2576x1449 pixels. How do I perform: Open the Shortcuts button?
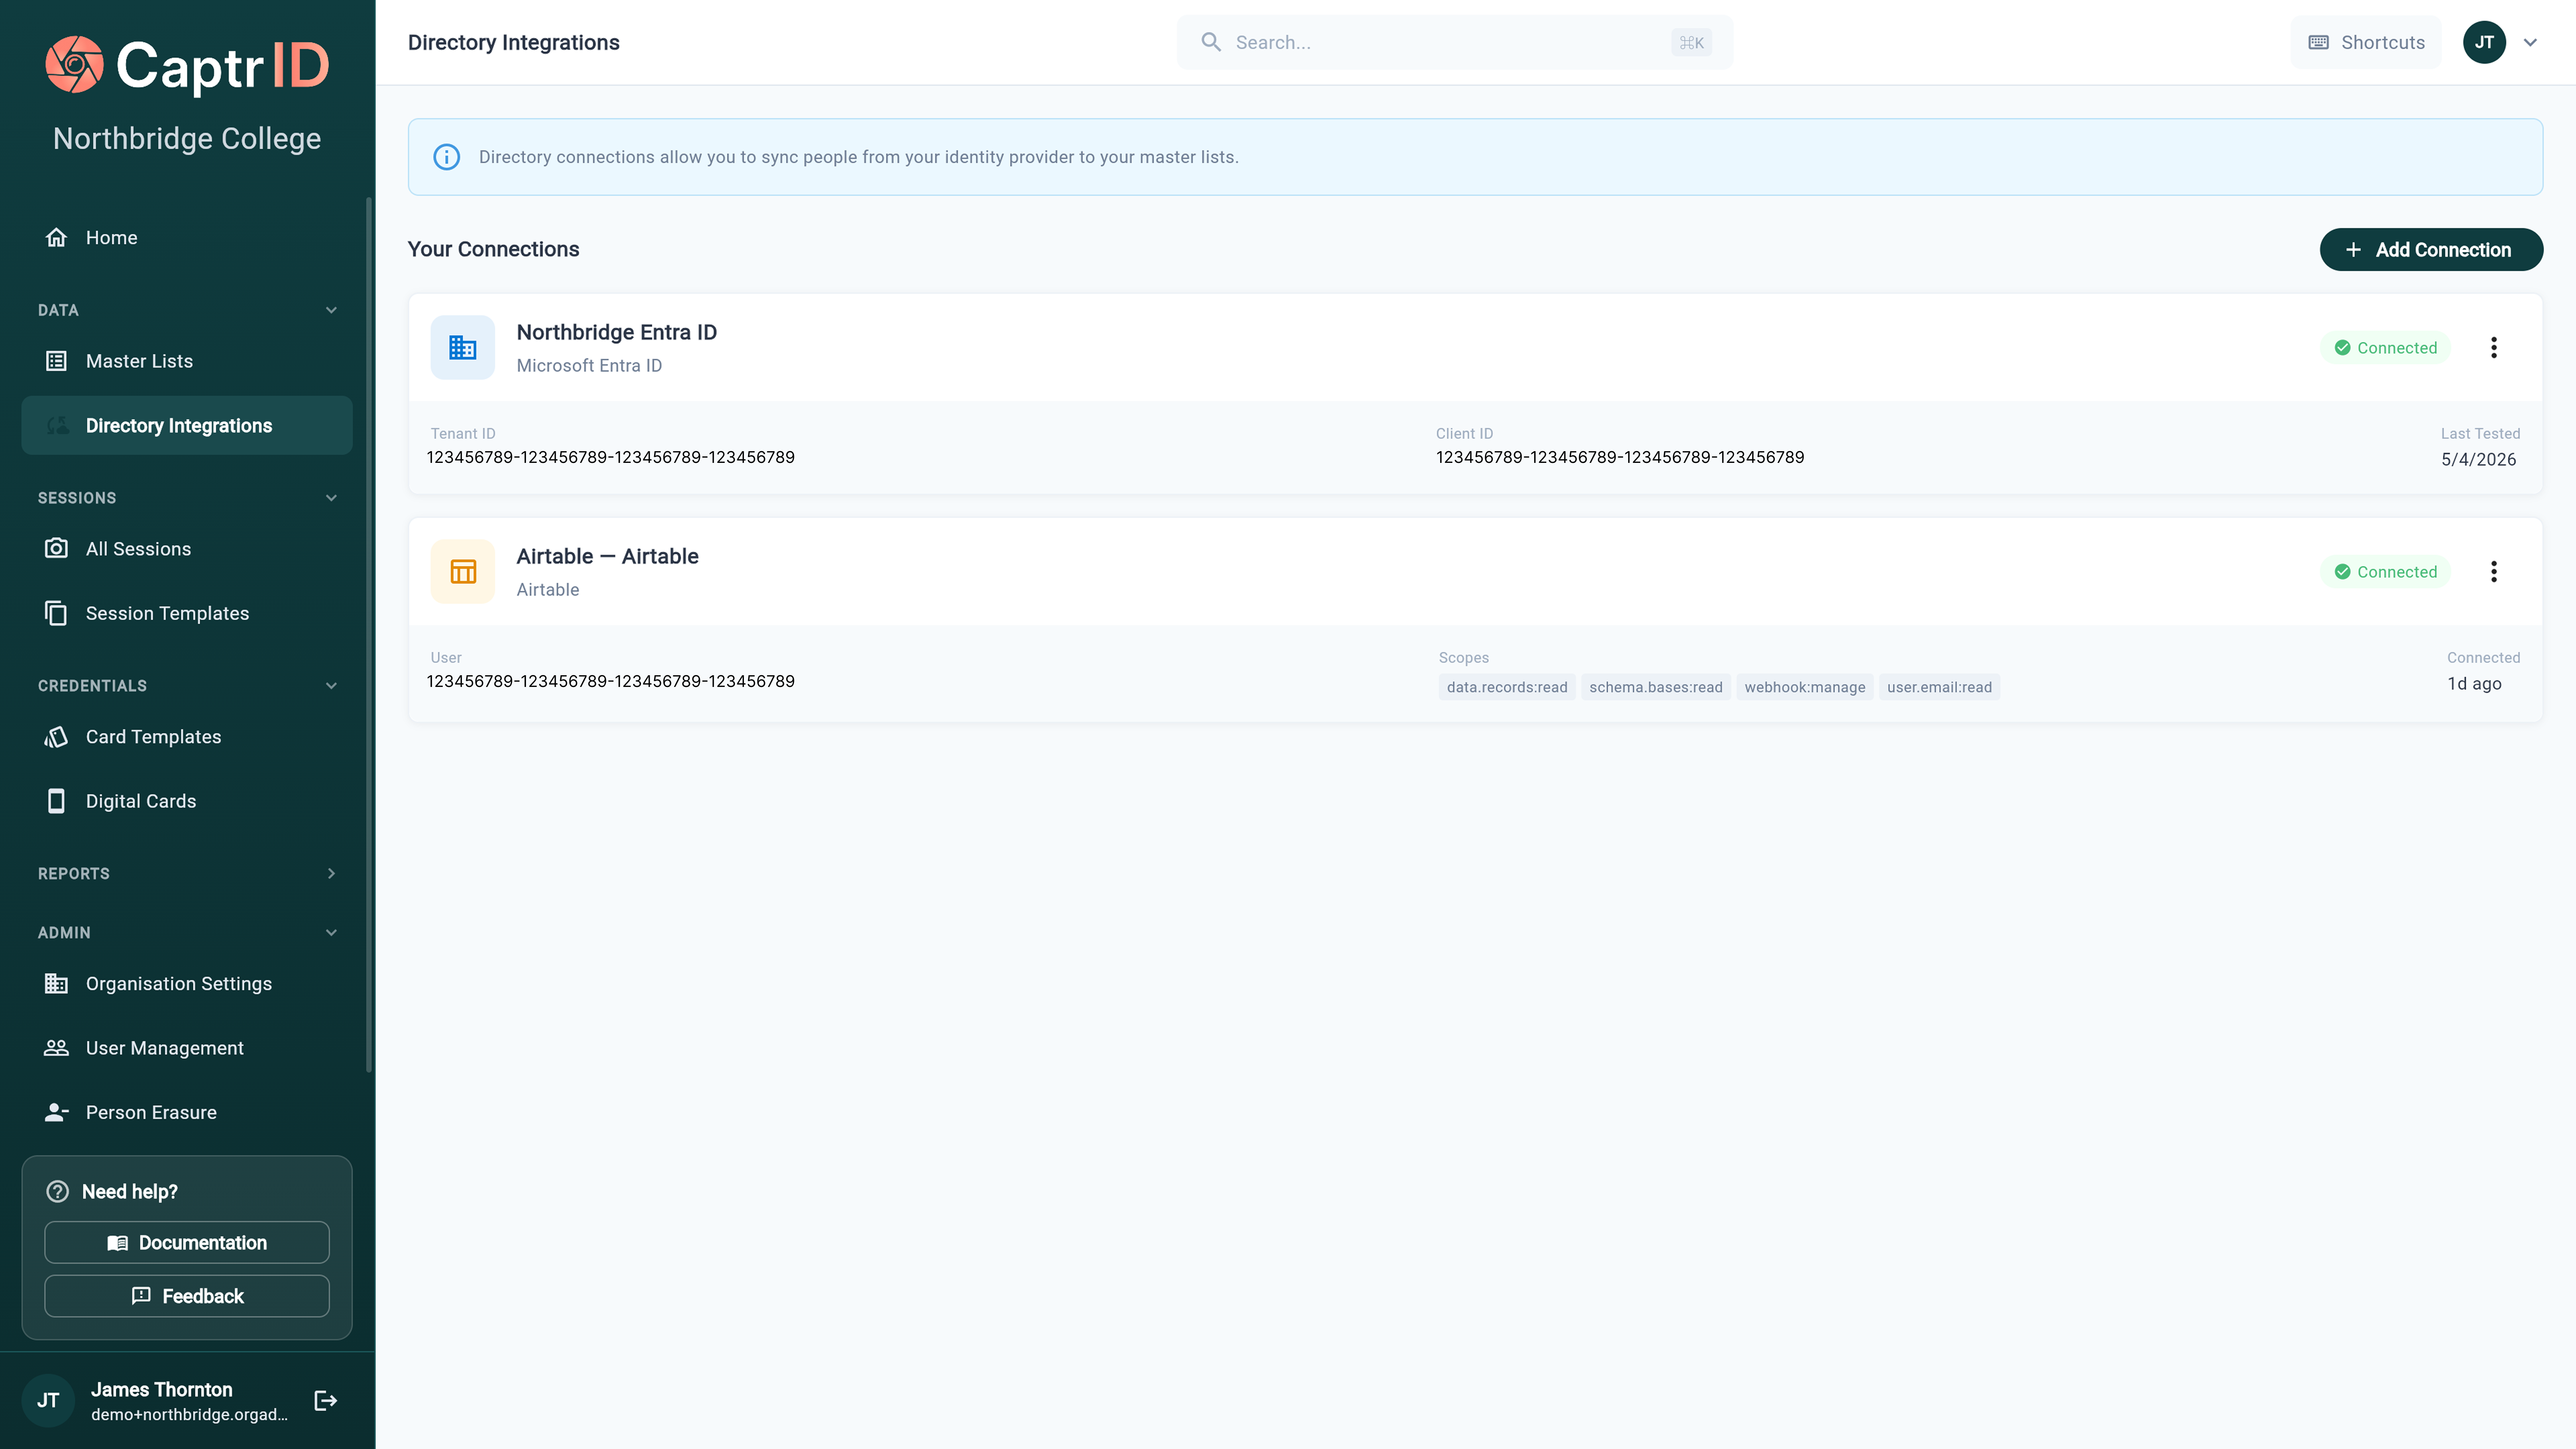click(x=2366, y=42)
